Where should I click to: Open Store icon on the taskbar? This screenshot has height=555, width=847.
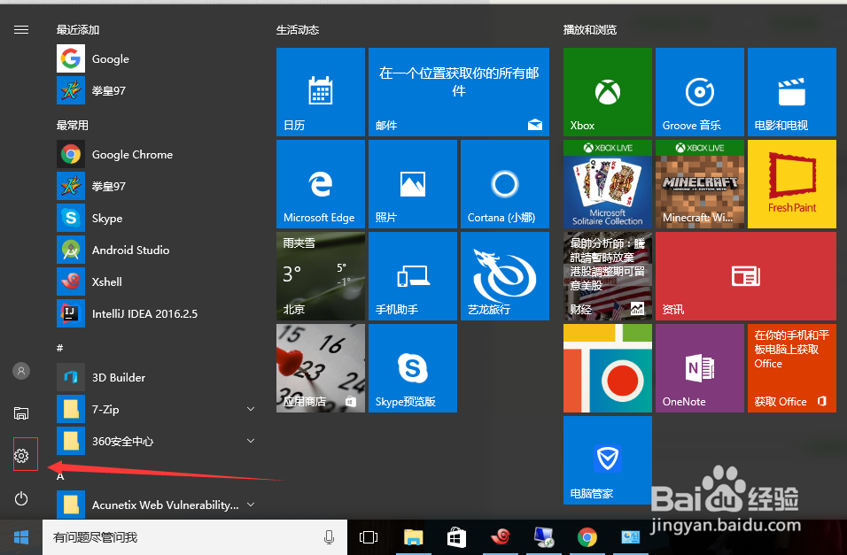tap(456, 537)
